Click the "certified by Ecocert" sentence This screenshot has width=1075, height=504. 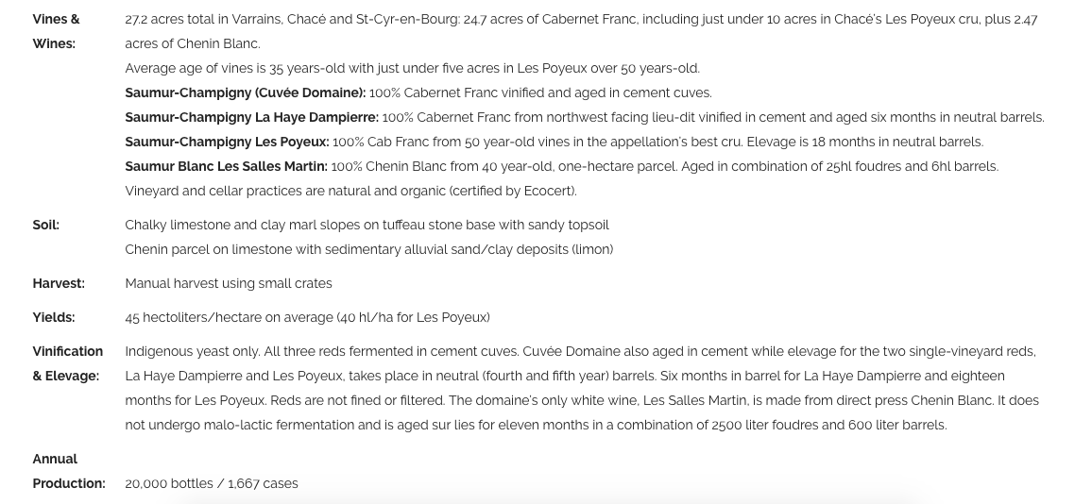pos(350,191)
